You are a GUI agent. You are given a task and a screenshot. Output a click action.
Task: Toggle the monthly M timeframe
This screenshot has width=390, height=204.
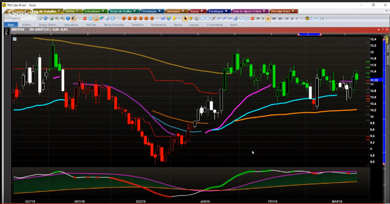(258, 19)
